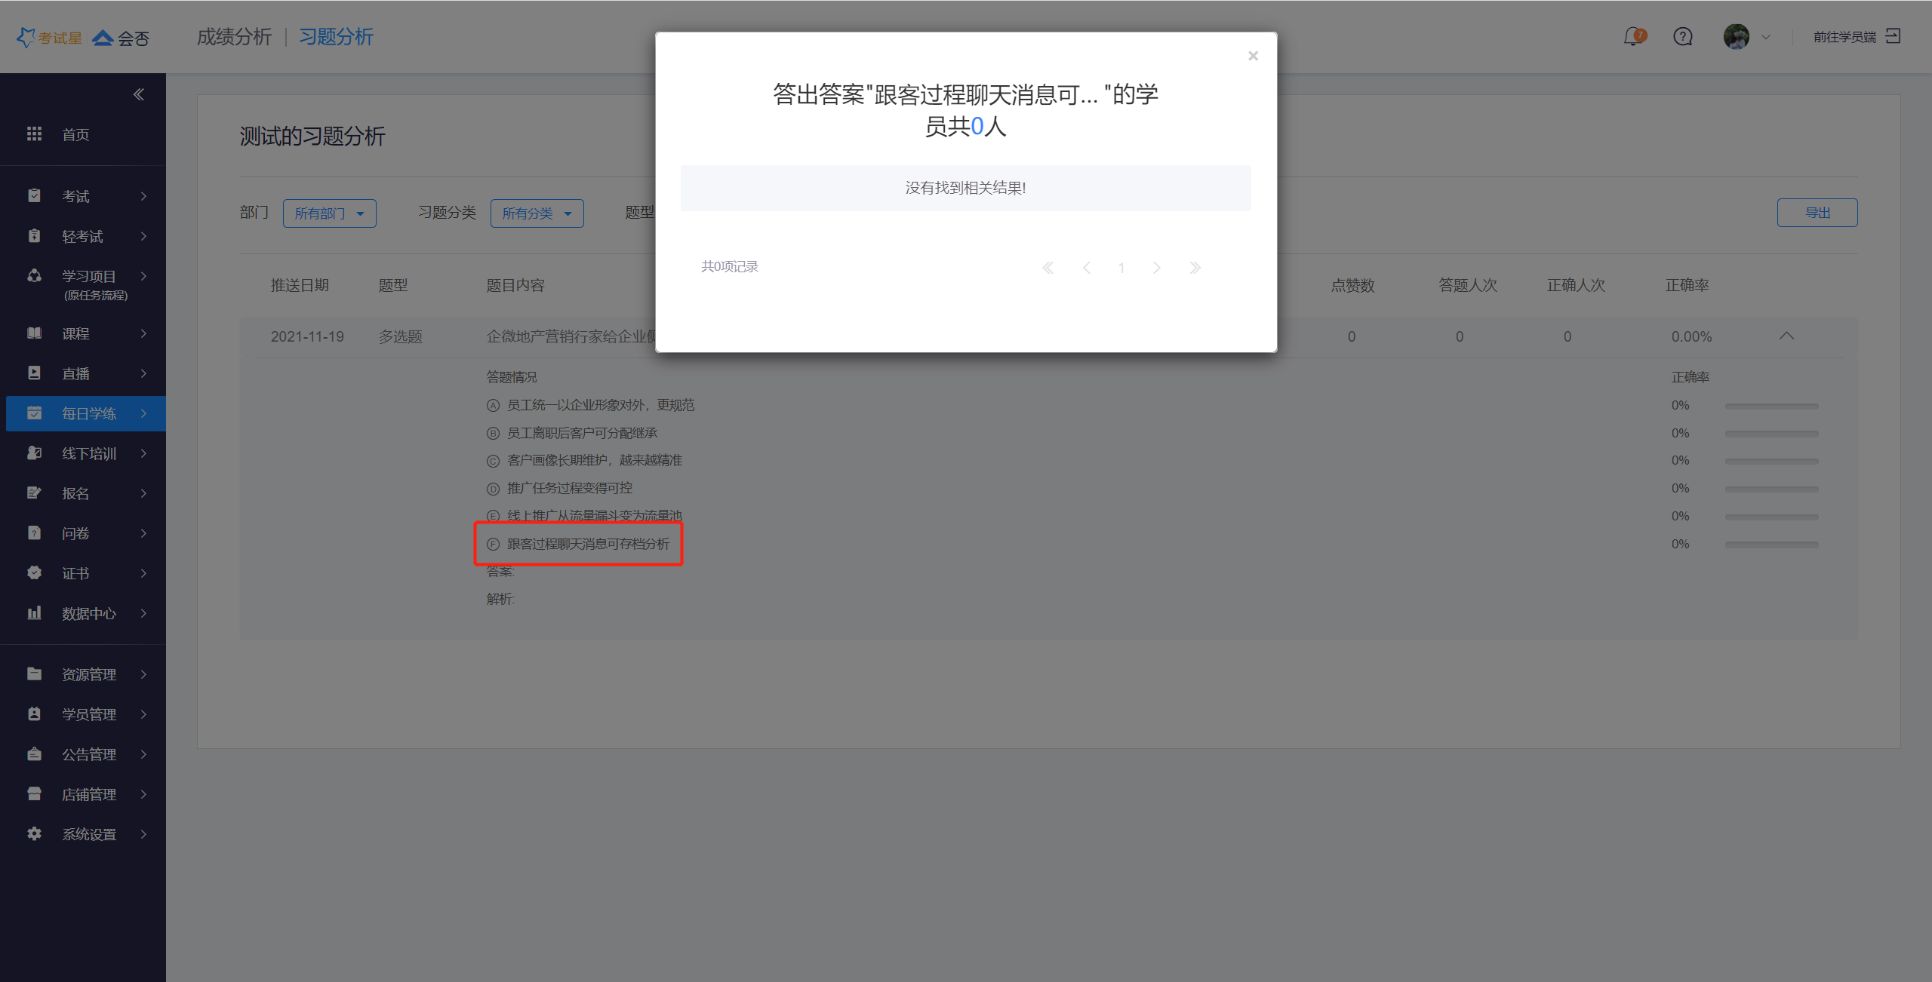Collapse the sidebar with double-chevron icon
The width and height of the screenshot is (1932, 982).
click(139, 94)
